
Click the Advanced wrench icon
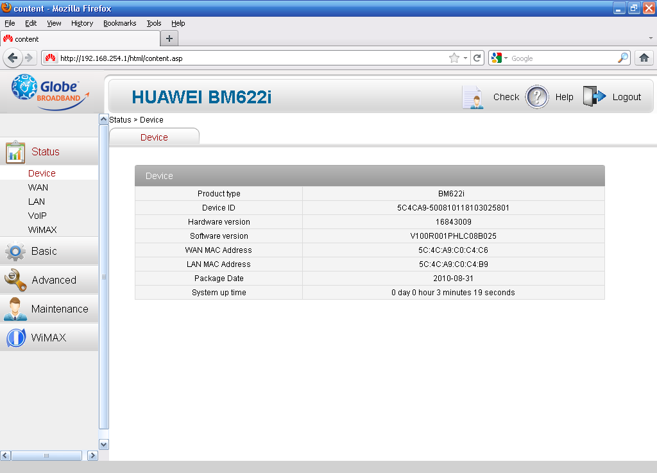click(15, 280)
